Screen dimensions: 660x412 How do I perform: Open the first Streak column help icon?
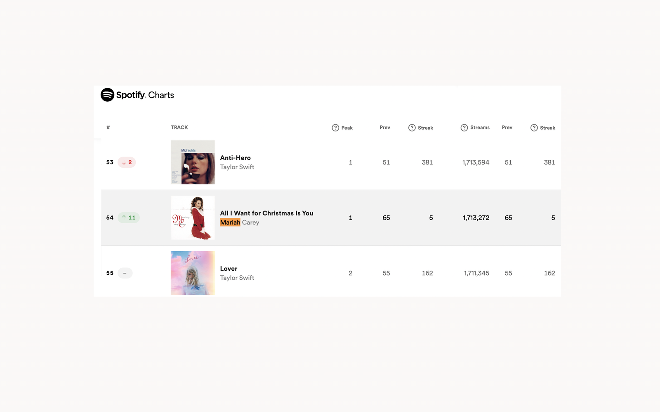(x=412, y=128)
